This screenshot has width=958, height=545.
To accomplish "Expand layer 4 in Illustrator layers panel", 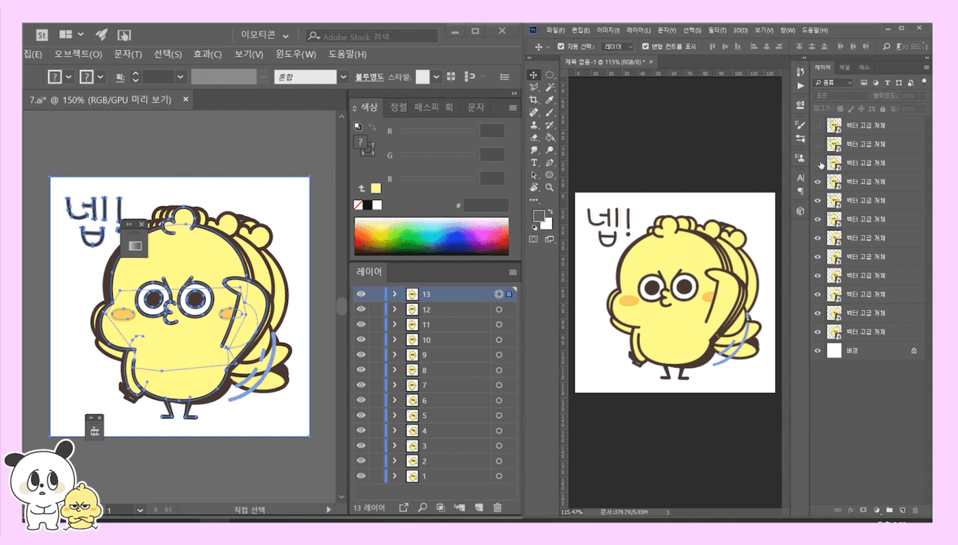I will pos(394,431).
